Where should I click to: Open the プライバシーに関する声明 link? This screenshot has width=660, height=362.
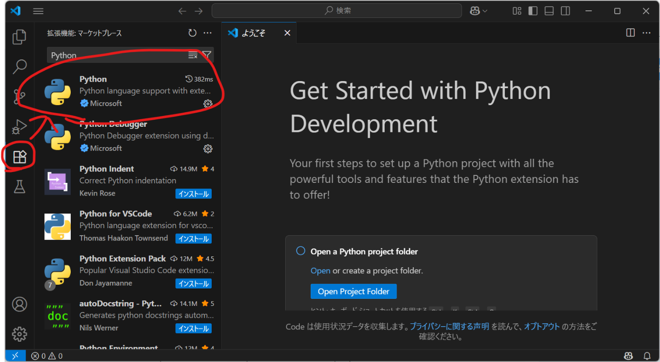click(x=449, y=326)
